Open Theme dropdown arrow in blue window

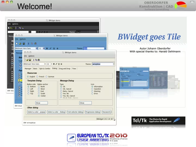(x=105, y=48)
